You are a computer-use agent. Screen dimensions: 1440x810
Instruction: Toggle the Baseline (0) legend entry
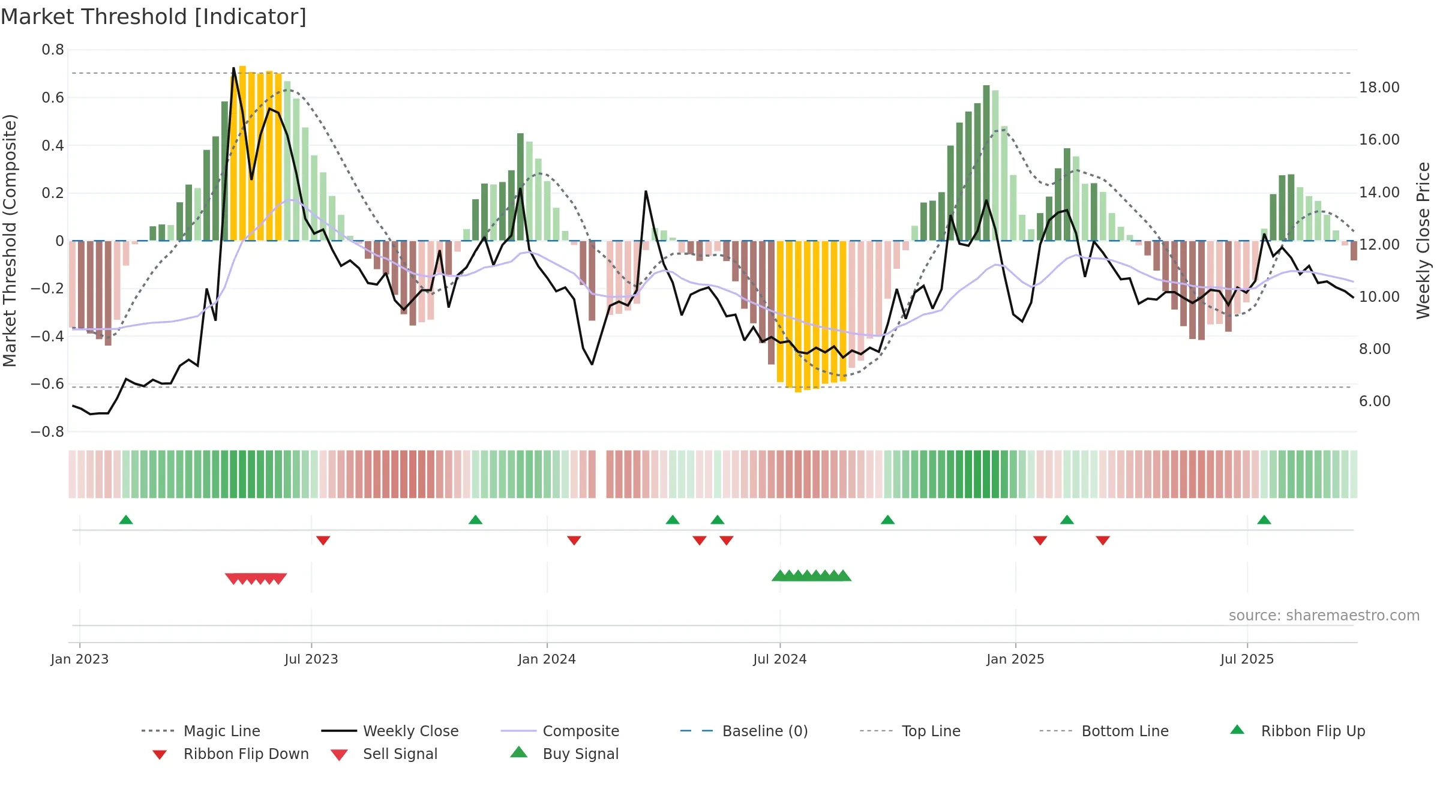(x=744, y=731)
